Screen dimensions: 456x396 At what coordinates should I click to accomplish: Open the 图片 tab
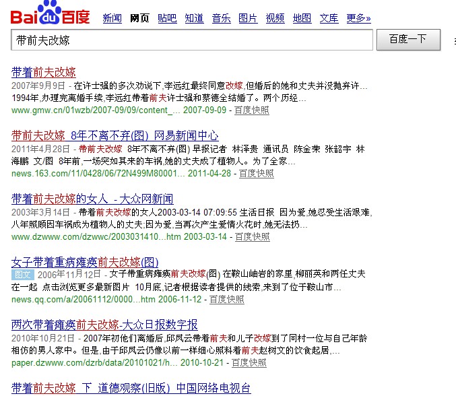click(x=248, y=18)
